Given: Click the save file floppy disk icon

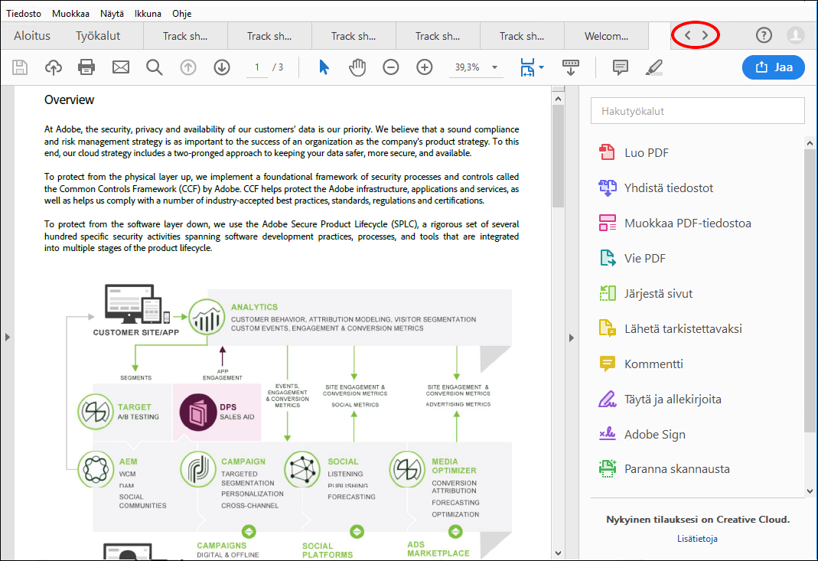Looking at the screenshot, I should coord(20,67).
